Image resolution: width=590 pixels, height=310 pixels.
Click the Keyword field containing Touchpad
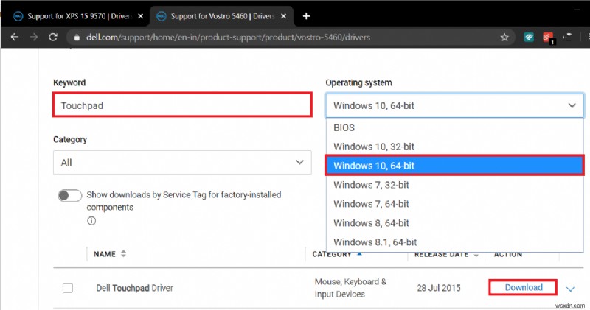182,105
